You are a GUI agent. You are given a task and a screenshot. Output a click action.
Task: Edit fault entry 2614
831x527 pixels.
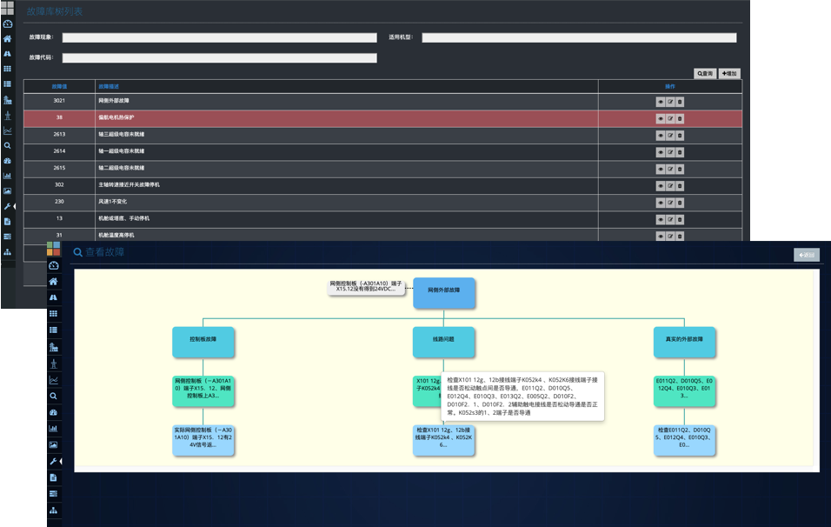point(670,152)
